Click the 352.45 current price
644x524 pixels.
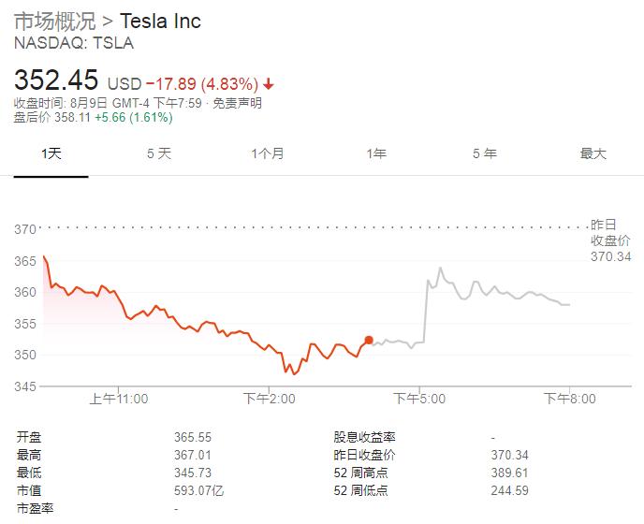point(55,80)
